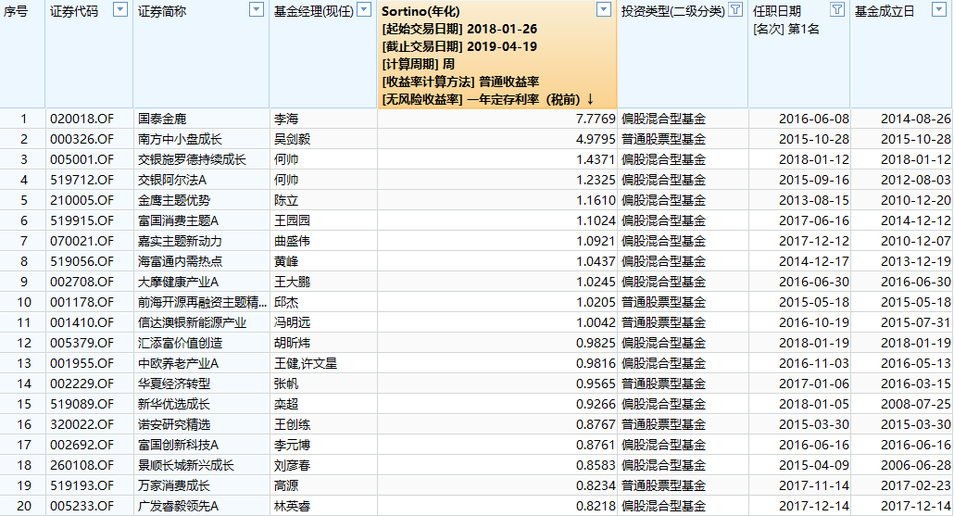
Task: Click fund manager 曲盛伟
Action: pos(292,241)
